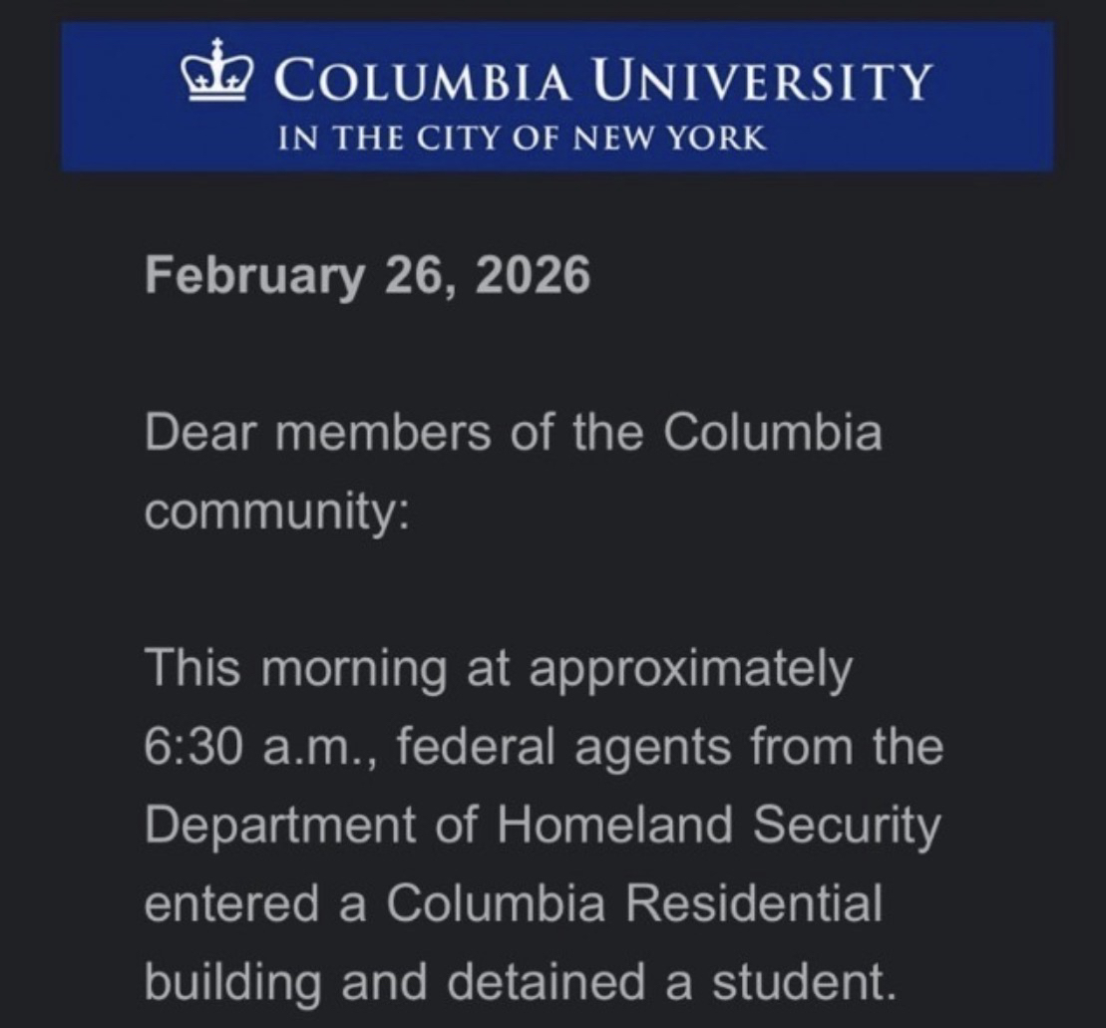Click the word "February" in the date
This screenshot has width=1106, height=1028.
(x=254, y=276)
